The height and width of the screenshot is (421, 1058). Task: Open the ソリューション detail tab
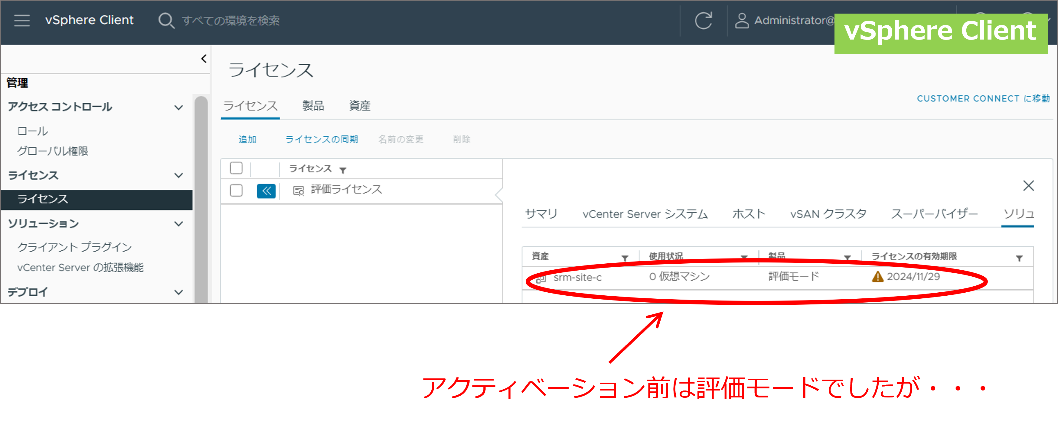1018,214
